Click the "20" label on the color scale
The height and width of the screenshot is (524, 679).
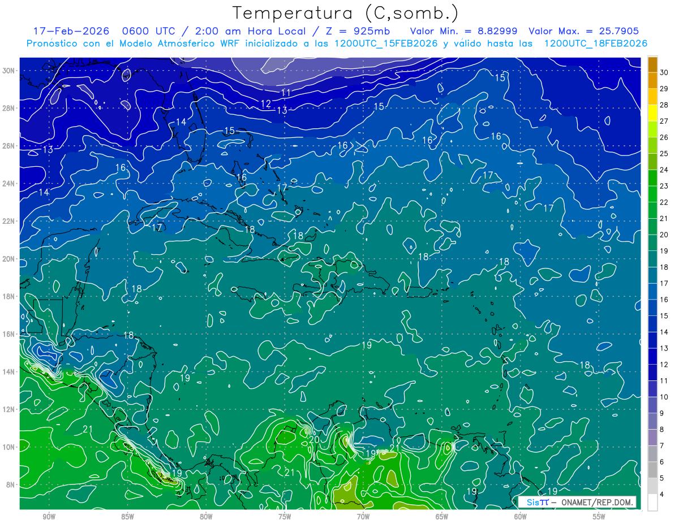pyautogui.click(x=664, y=235)
